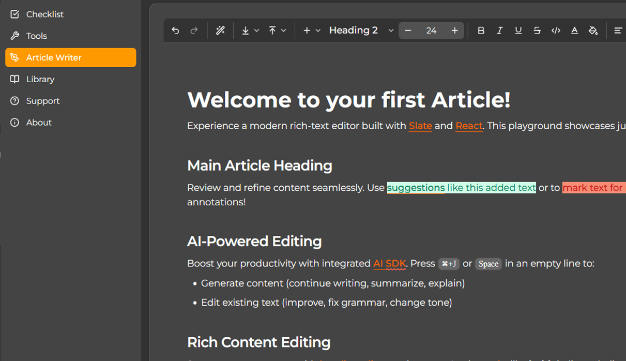Click the 'Edit existing text' bullet item
This screenshot has width=626, height=361.
point(327,303)
